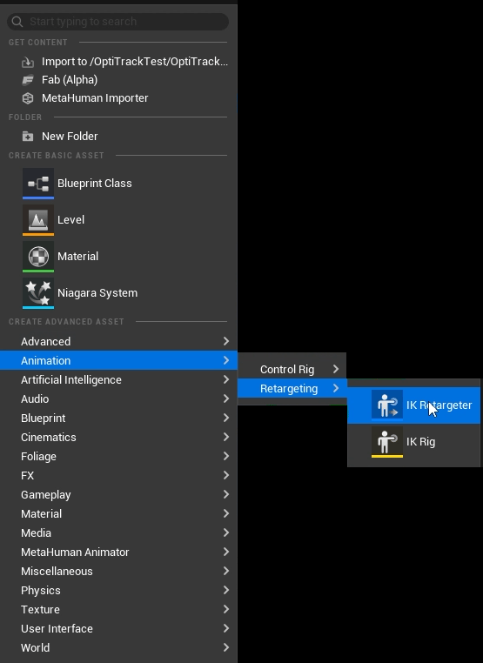This screenshot has height=663, width=483.
Task: Select the User Interface menu entry
Action: tap(118, 629)
